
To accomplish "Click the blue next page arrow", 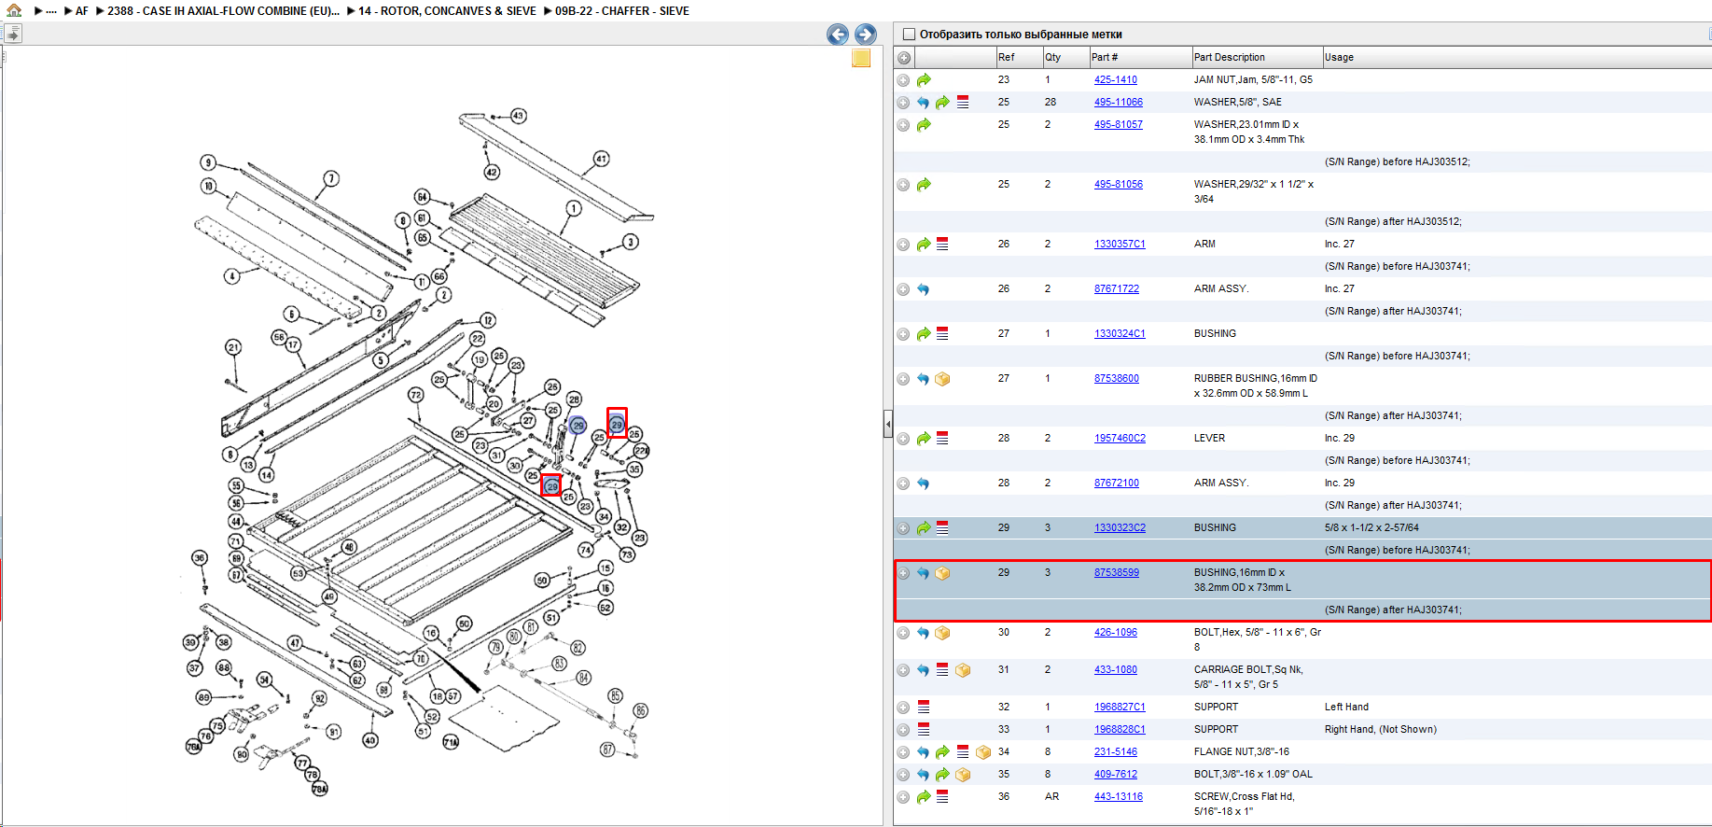I will [866, 35].
